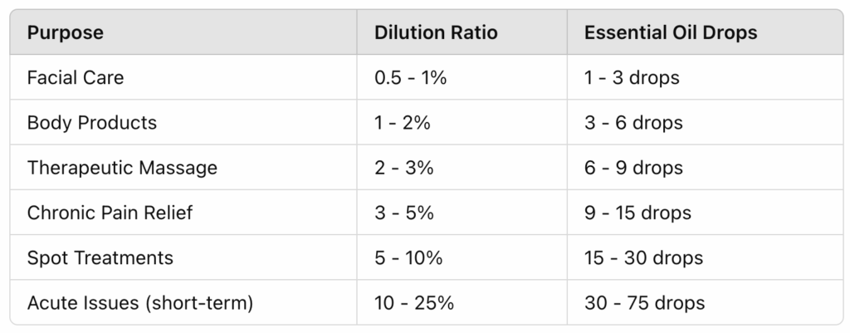Click the 1 - 3 drops cell
The image size is (850, 333).
coord(632,78)
